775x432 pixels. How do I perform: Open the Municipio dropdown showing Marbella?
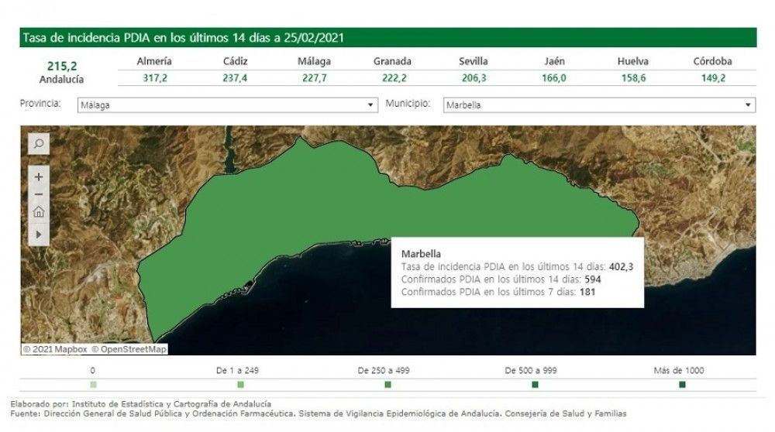(599, 105)
